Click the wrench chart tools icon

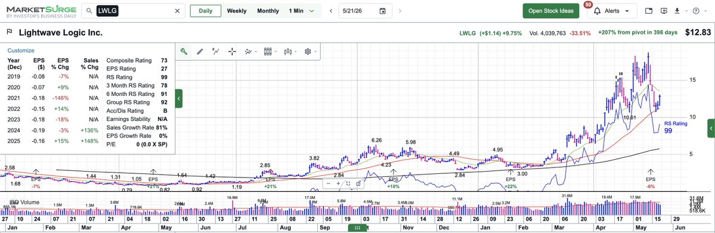click(184, 51)
